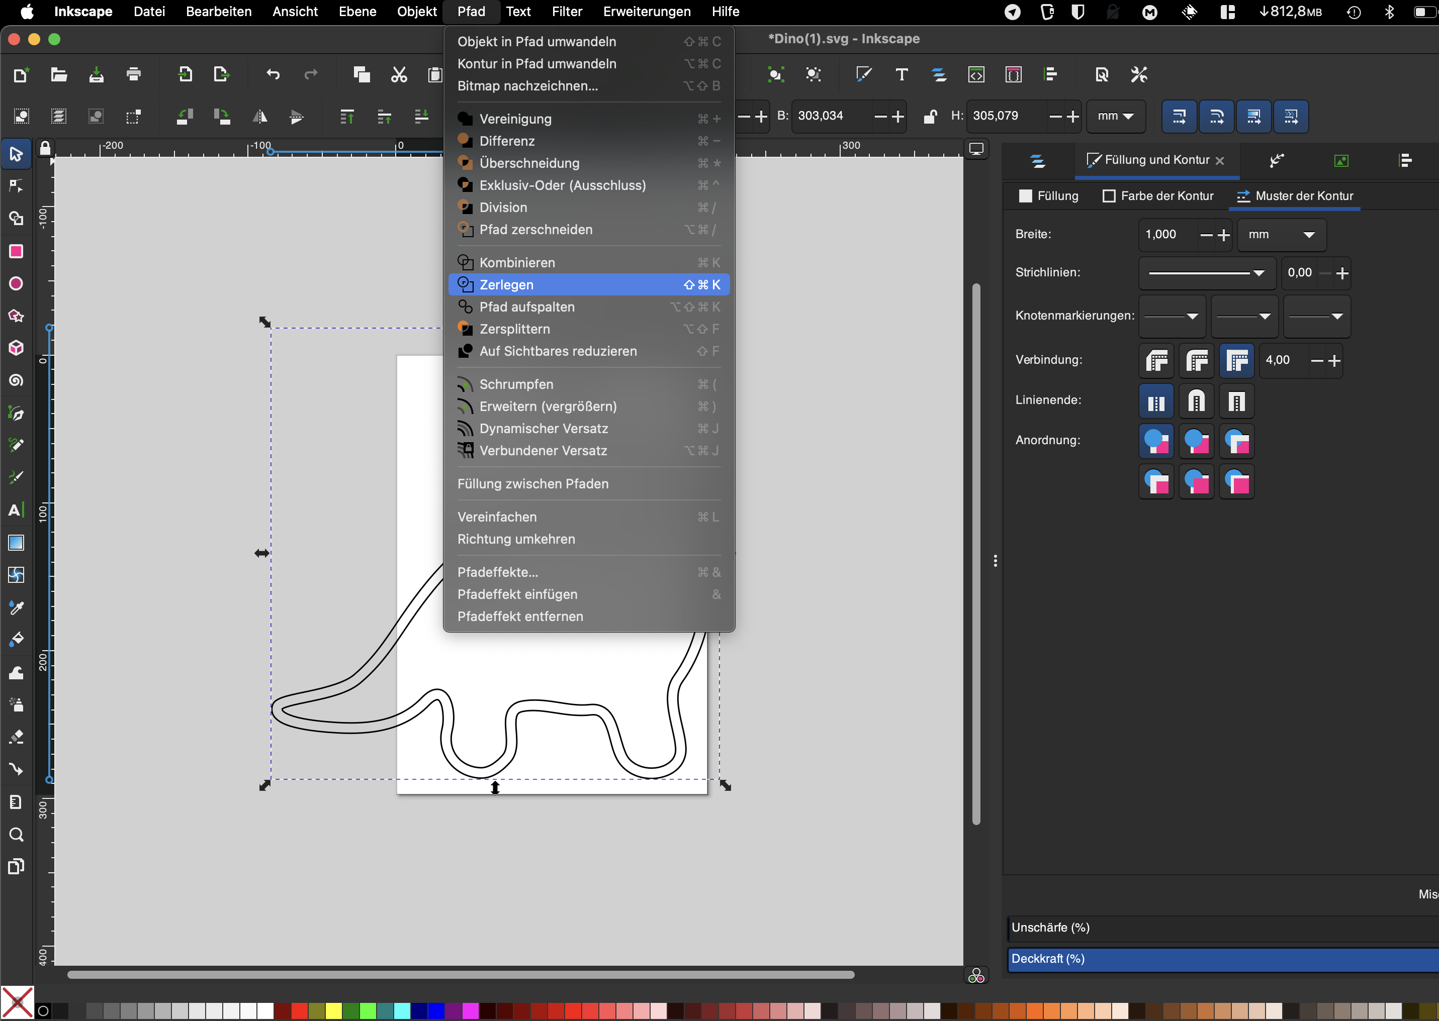1439x1021 pixels.
Task: Select the Eraser tool
Action: point(17,737)
